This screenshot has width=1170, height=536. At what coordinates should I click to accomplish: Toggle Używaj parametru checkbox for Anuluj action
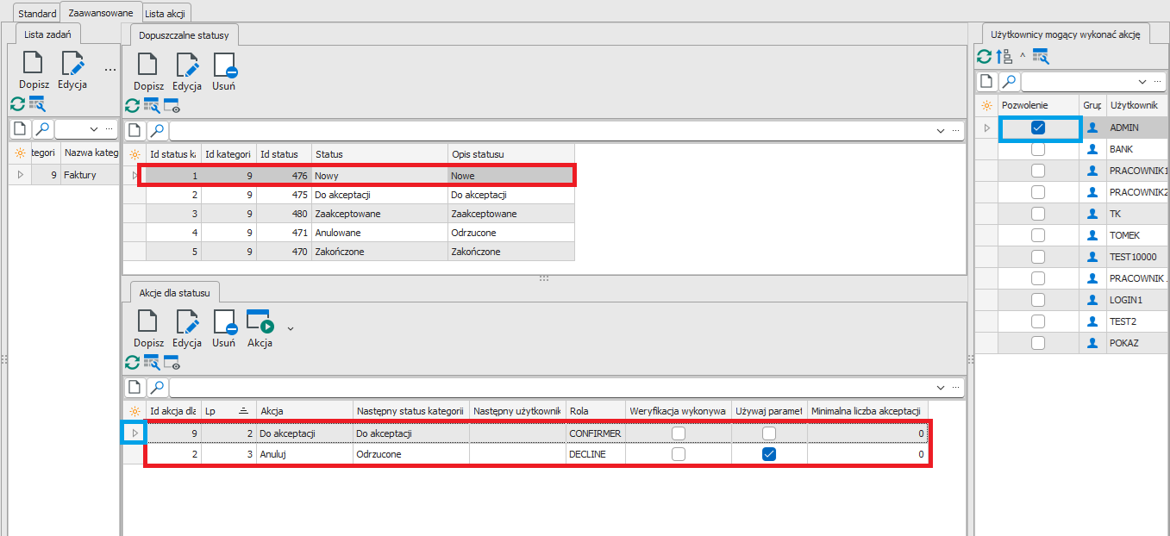[x=769, y=454]
